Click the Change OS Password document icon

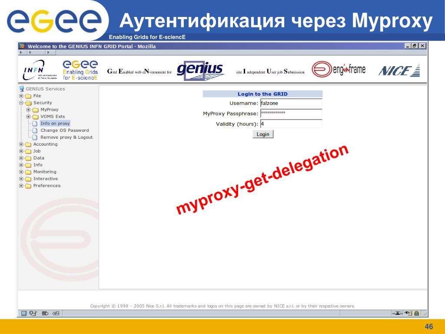click(36, 130)
